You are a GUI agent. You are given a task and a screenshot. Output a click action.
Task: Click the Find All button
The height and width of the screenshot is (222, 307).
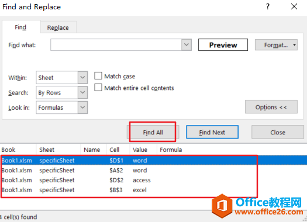[153, 132]
